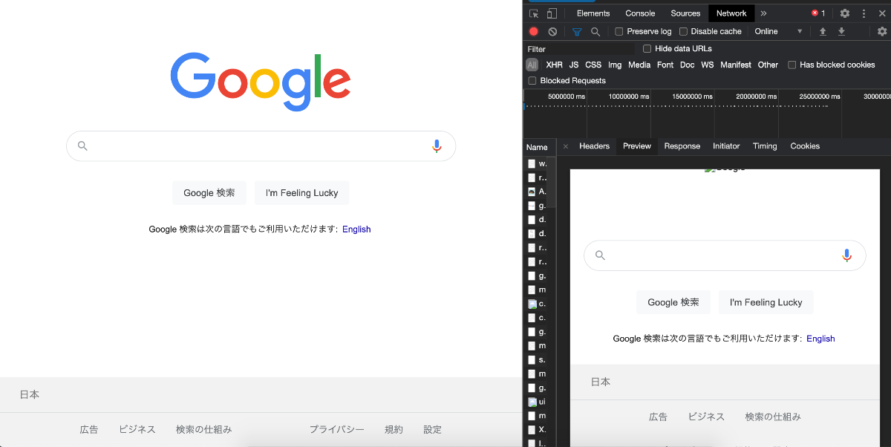Toggle the blue filter funnel icon
Viewport: 891px width, 447px height.
(577, 31)
